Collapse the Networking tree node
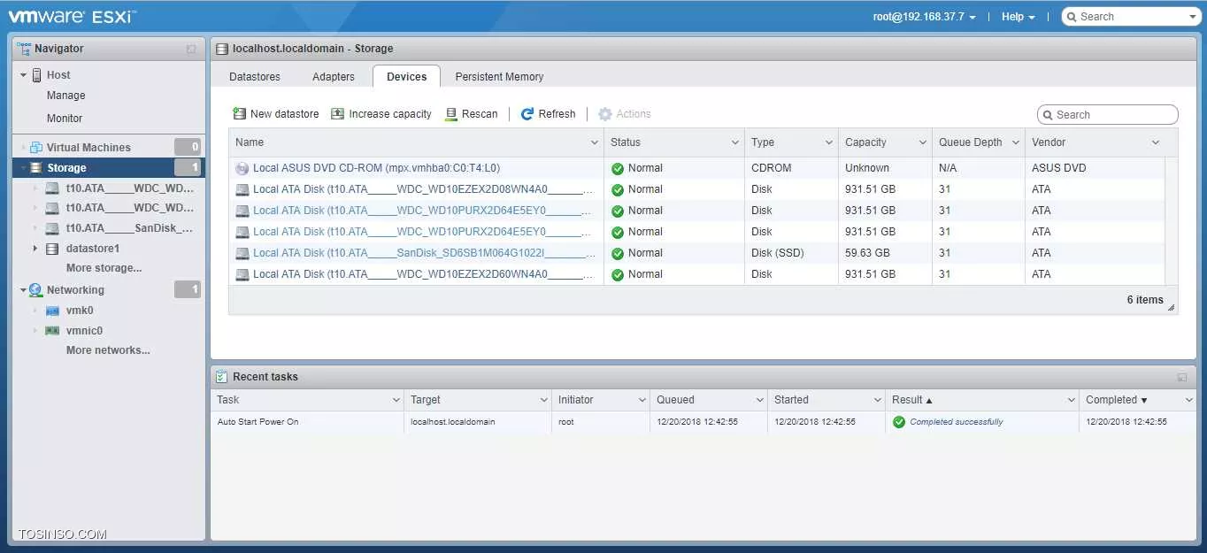The height and width of the screenshot is (553, 1207). coord(24,290)
